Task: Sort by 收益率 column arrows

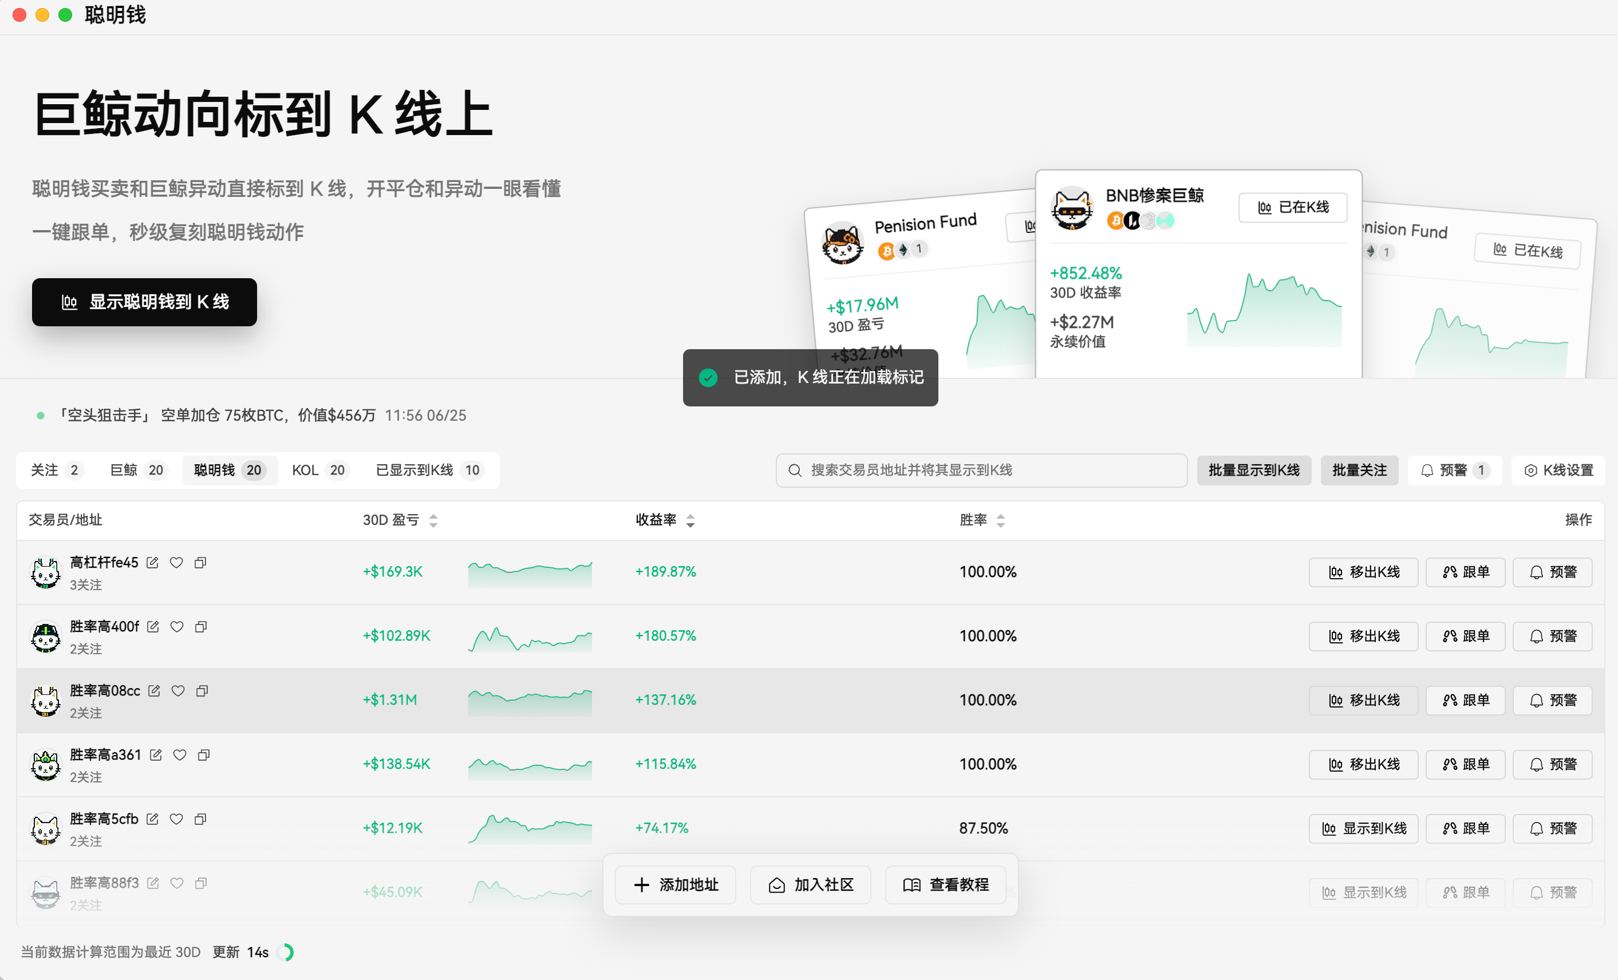Action: [690, 520]
